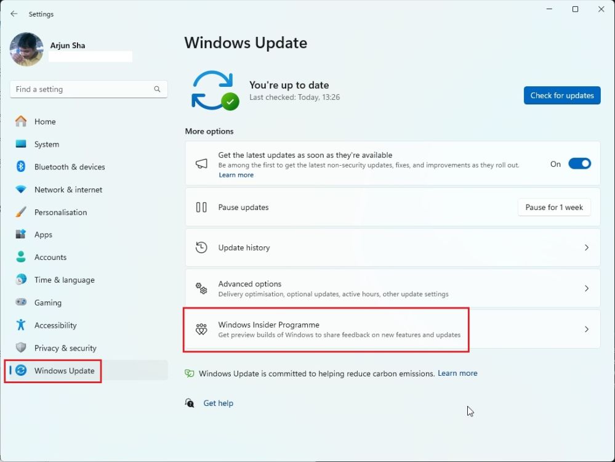The height and width of the screenshot is (462, 615).
Task: Open Advanced options chevron
Action: click(x=586, y=288)
